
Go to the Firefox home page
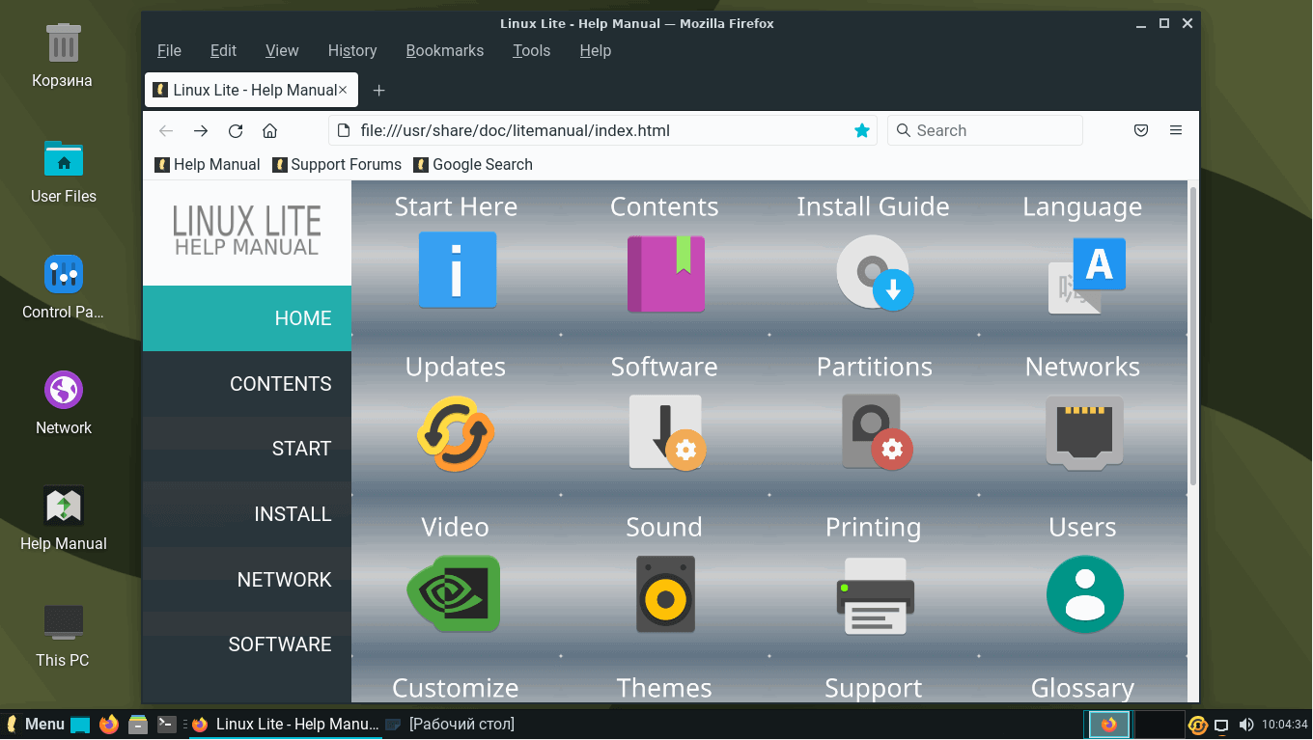270,130
